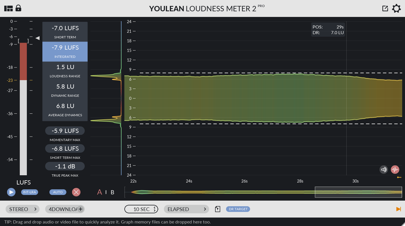The height and width of the screenshot is (226, 405).
Task: Open the export/share icon top right
Action: click(x=385, y=8)
